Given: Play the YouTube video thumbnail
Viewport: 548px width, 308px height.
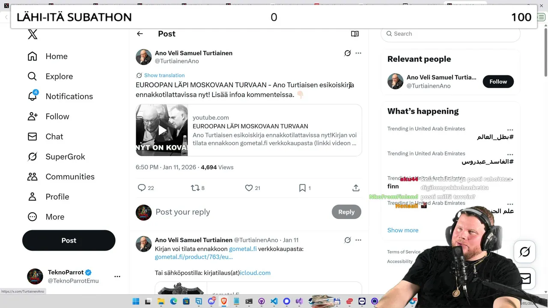Looking at the screenshot, I should point(162,130).
